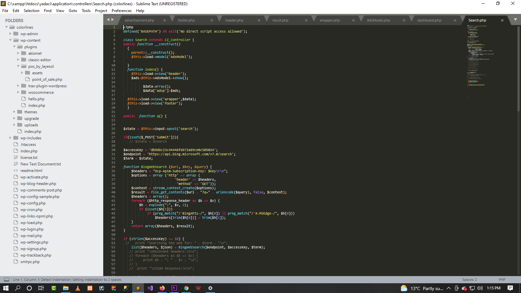
Task: Click the tab scroll left arrow
Action: (108, 20)
